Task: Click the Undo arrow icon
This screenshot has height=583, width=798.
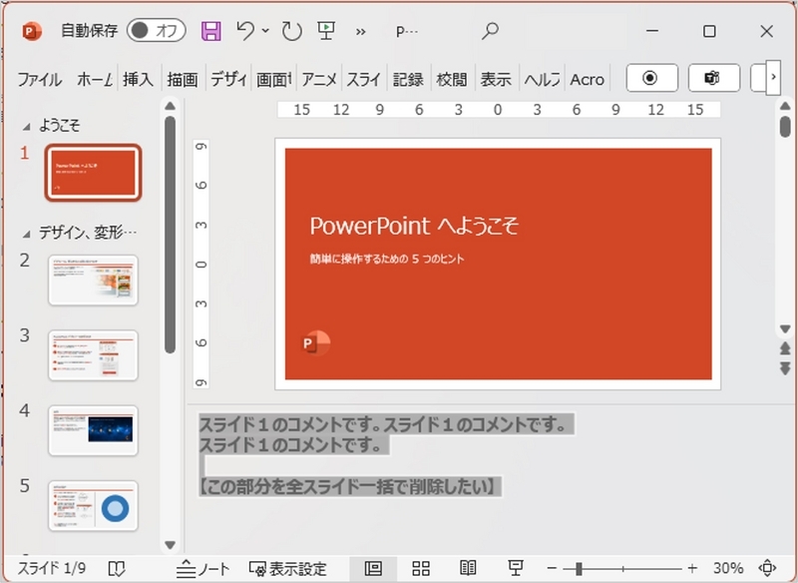Action: click(245, 31)
